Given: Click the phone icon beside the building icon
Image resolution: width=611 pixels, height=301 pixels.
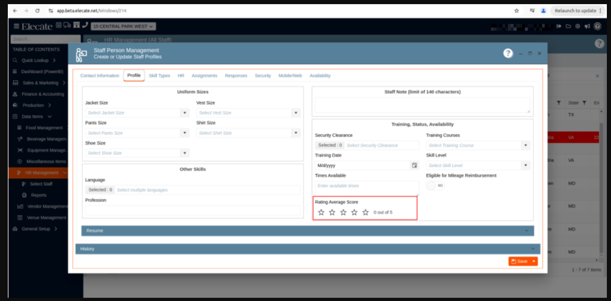Looking at the screenshot, I should (85, 26).
